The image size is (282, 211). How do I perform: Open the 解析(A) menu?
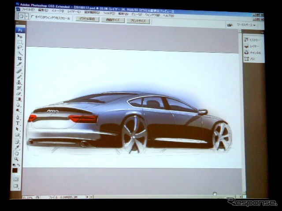point(123,14)
